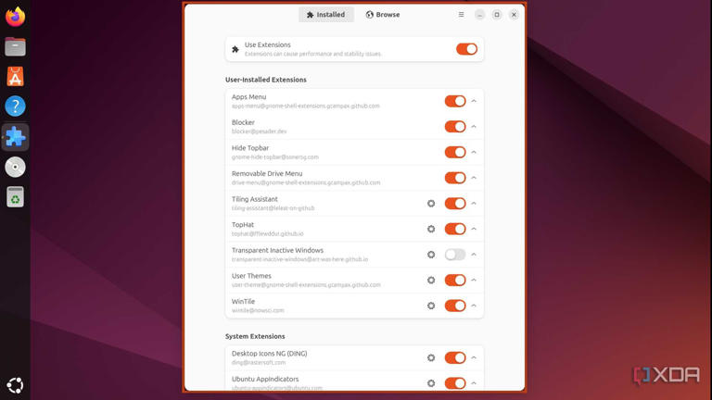
Task: Open the hamburger menu in header
Action: [461, 15]
